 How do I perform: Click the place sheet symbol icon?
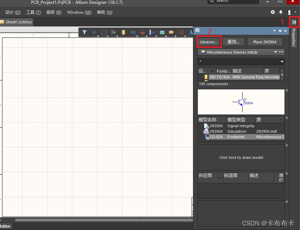(x=162, y=32)
